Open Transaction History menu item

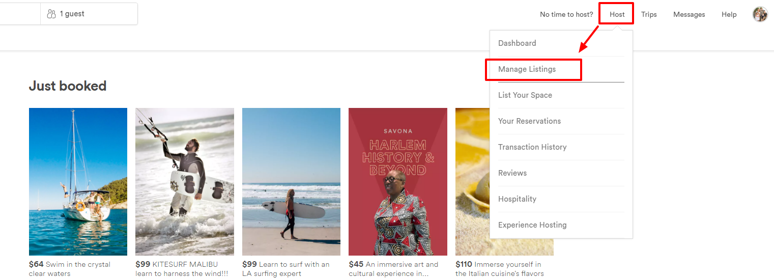[x=532, y=147]
